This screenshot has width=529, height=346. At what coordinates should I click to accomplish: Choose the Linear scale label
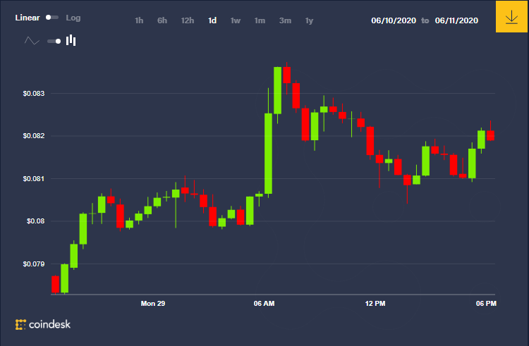(x=28, y=18)
